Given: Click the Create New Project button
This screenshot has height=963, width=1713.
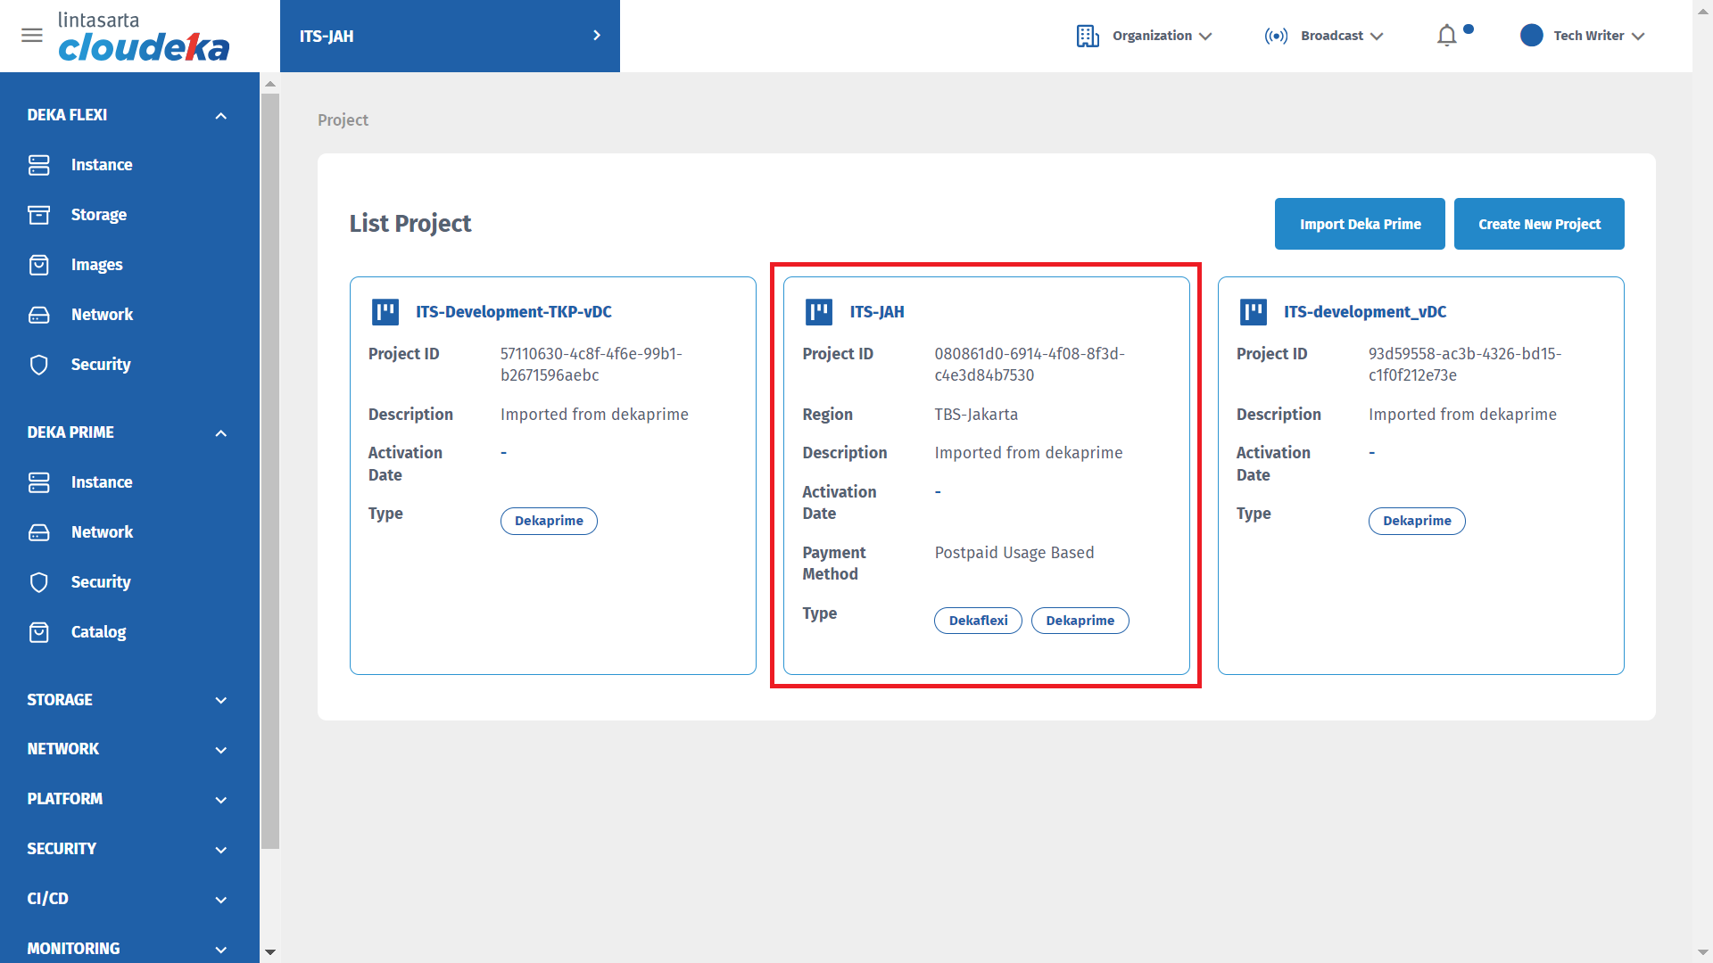Looking at the screenshot, I should point(1538,224).
